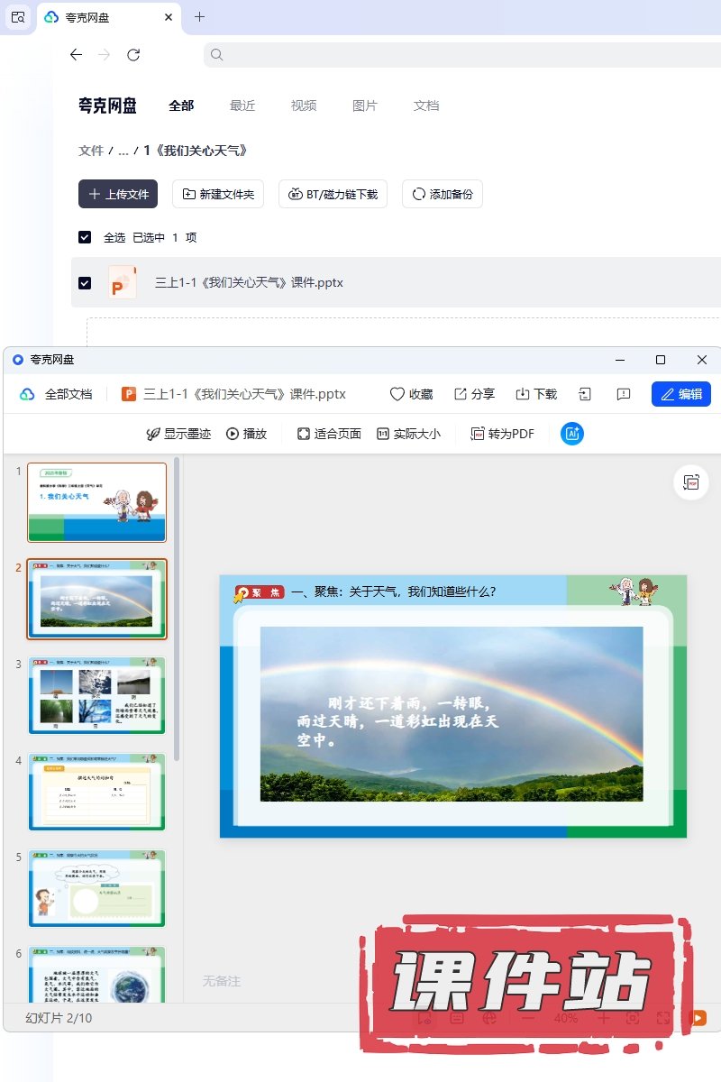The height and width of the screenshot is (1082, 721).
Task: Uncheck the 课件.pptx file checkbox
Action: [x=85, y=283]
